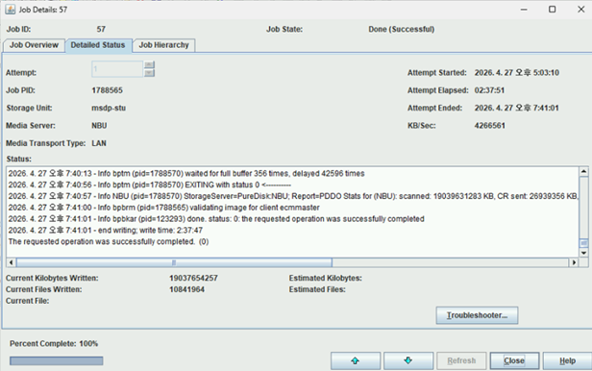This screenshot has width=592, height=371.
Task: Click the Storage Unit value msdp-stu
Action: point(109,108)
